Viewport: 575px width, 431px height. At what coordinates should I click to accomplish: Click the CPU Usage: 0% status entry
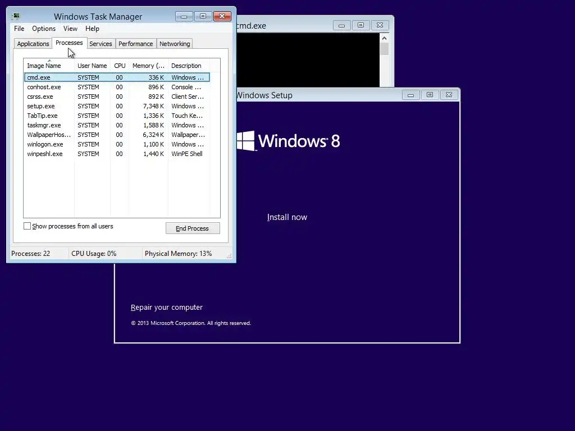94,254
